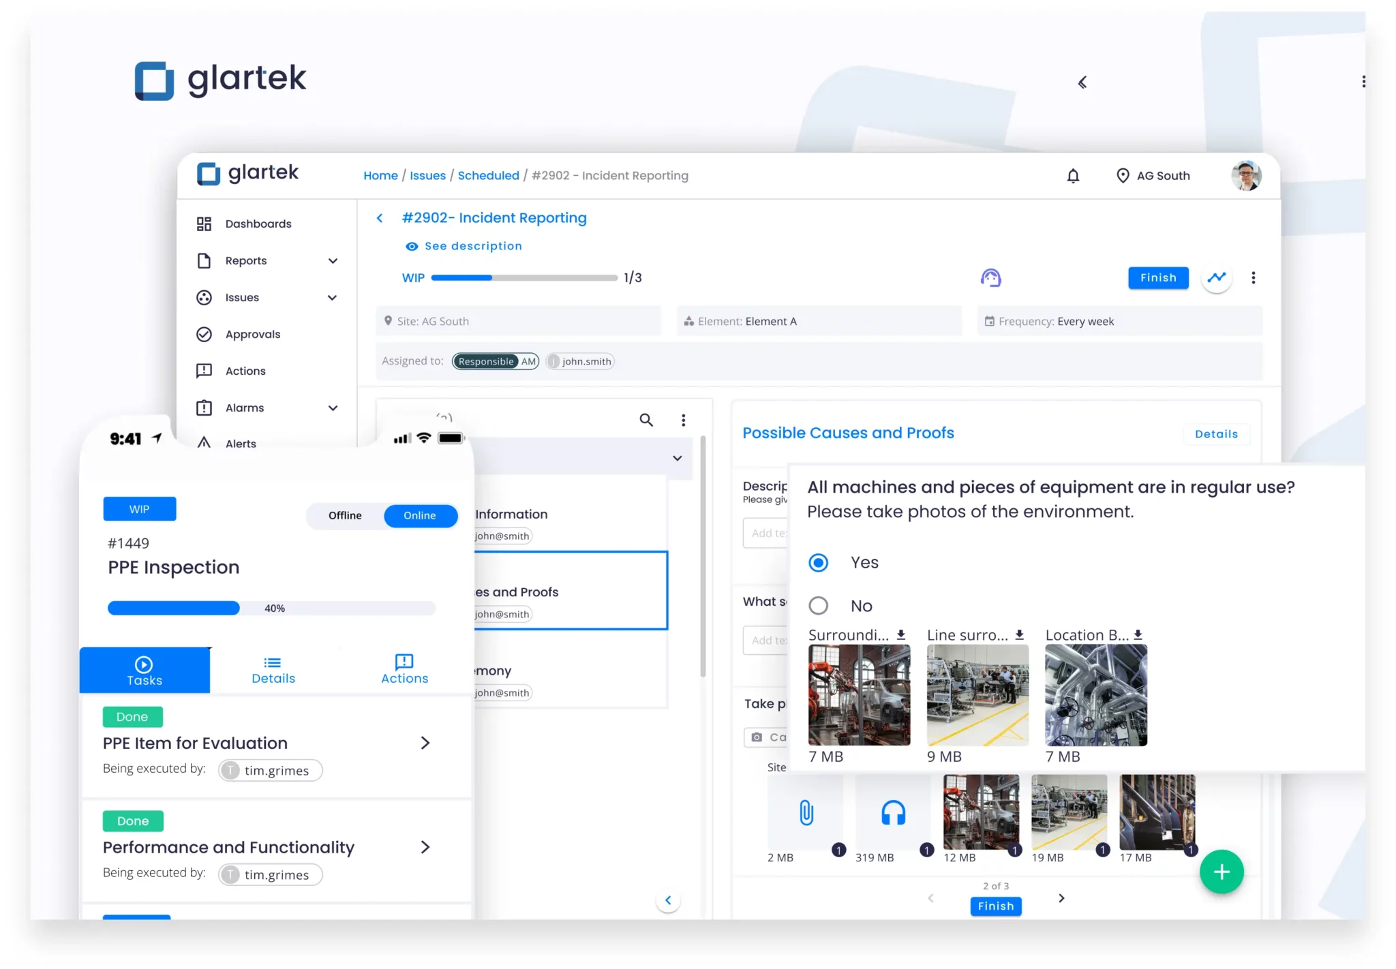
Task: Click the Finish button at top
Action: [1158, 277]
